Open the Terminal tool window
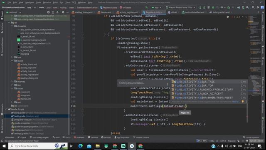Image resolution: width=266 pixels, height=150 pixels. [93, 137]
